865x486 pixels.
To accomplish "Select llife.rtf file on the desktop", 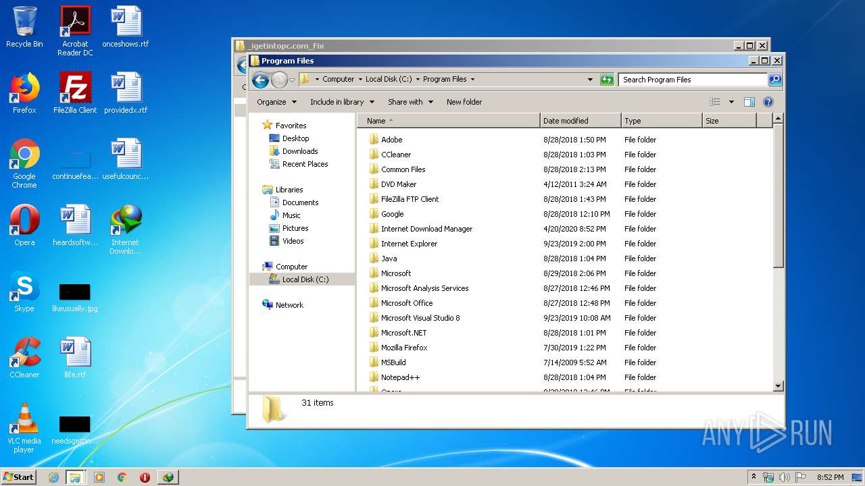I will pyautogui.click(x=75, y=358).
